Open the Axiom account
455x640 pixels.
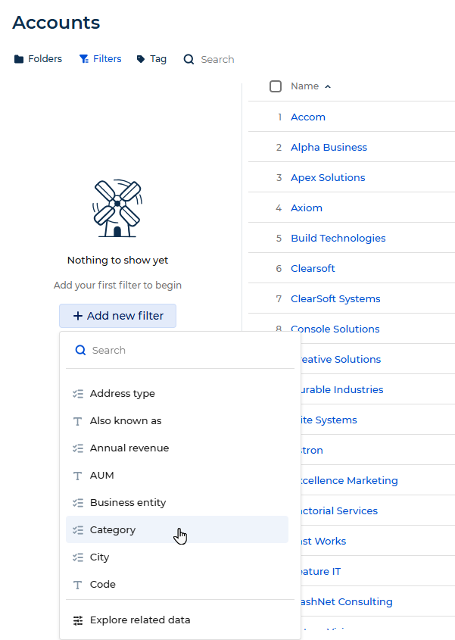click(307, 208)
